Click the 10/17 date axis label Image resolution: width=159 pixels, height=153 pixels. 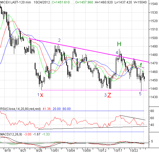click(x=118, y=151)
